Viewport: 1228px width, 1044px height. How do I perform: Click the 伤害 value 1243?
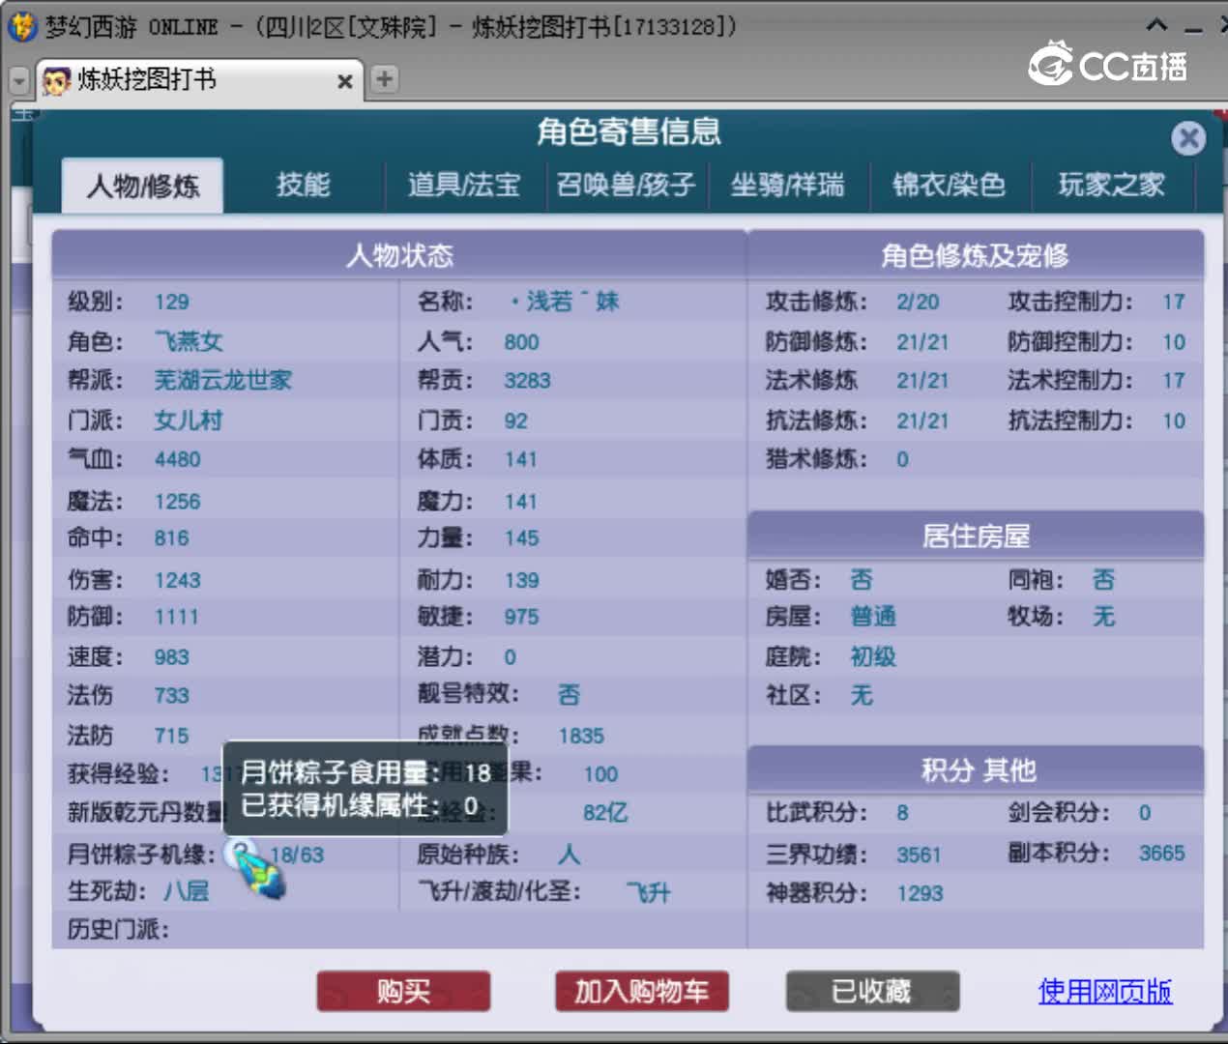coord(178,580)
